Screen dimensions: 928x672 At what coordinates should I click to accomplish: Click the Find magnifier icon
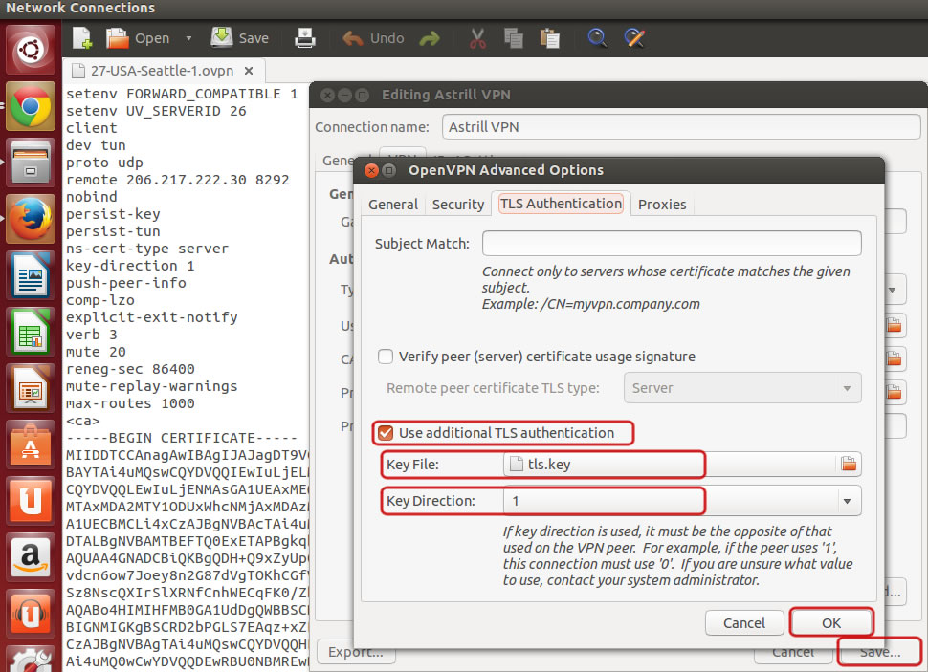pos(597,38)
